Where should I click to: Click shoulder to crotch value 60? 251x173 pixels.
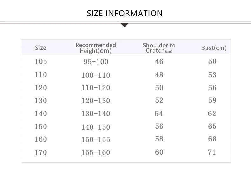pyautogui.click(x=159, y=152)
